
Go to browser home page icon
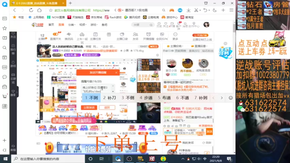pyautogui.click(x=40, y=10)
